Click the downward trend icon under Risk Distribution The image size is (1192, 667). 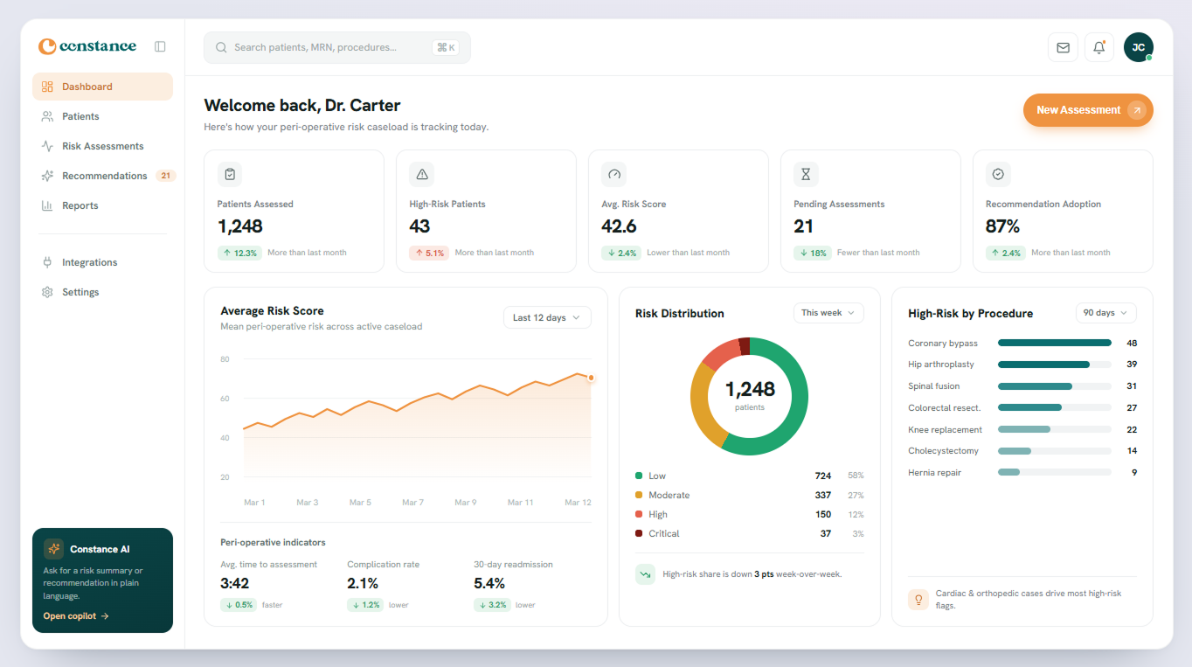click(x=645, y=574)
